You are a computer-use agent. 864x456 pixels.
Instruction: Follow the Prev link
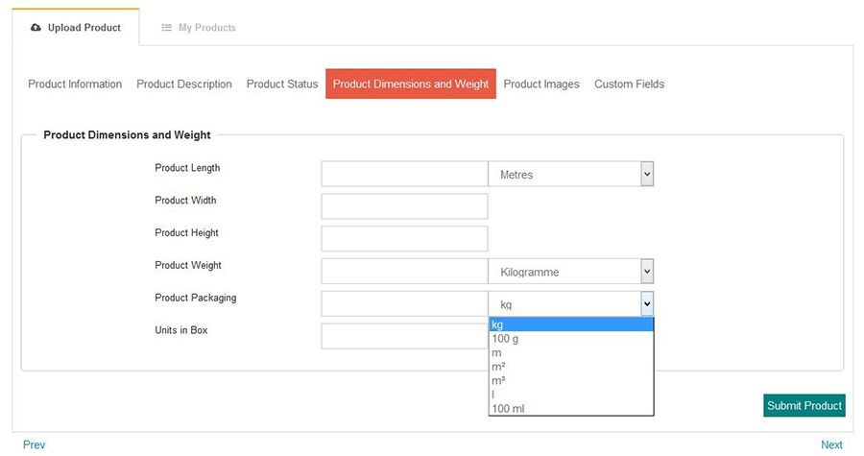[x=34, y=444]
